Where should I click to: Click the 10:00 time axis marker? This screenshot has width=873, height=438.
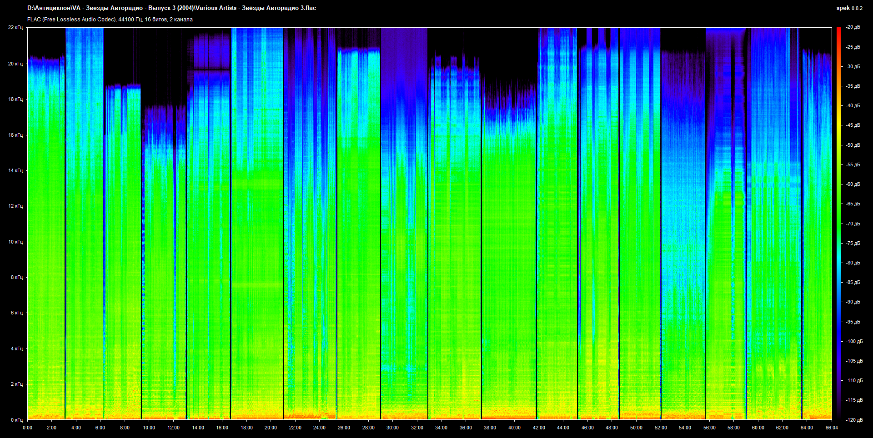tap(149, 428)
